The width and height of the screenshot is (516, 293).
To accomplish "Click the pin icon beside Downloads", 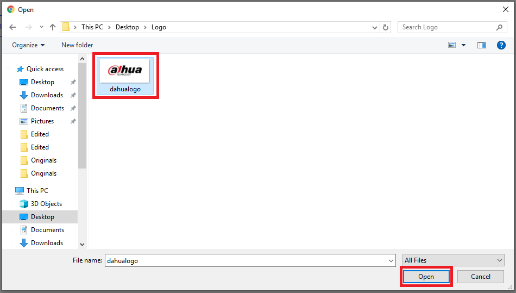I will coord(73,95).
